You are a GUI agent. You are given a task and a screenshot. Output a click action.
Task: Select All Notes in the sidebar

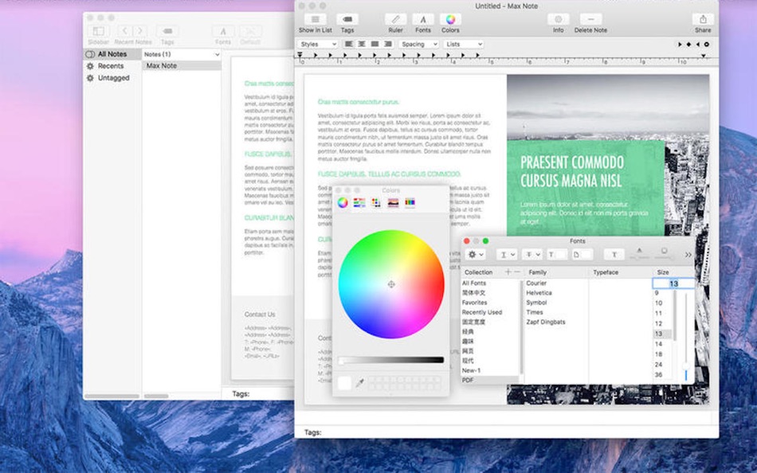112,54
